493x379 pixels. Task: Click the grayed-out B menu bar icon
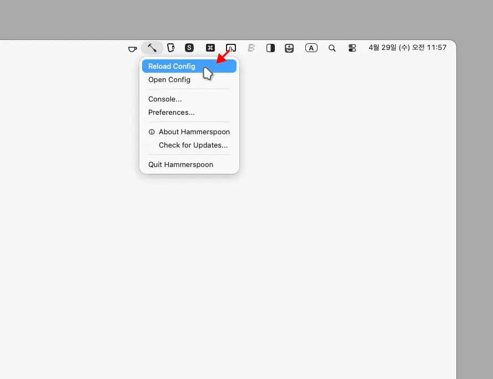point(251,48)
